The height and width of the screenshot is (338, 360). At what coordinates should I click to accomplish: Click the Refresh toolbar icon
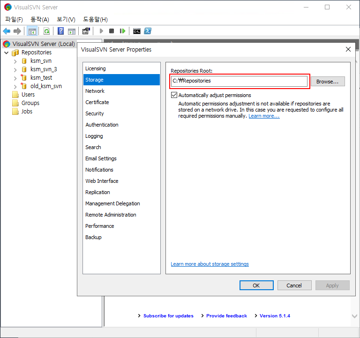pyautogui.click(x=46, y=31)
